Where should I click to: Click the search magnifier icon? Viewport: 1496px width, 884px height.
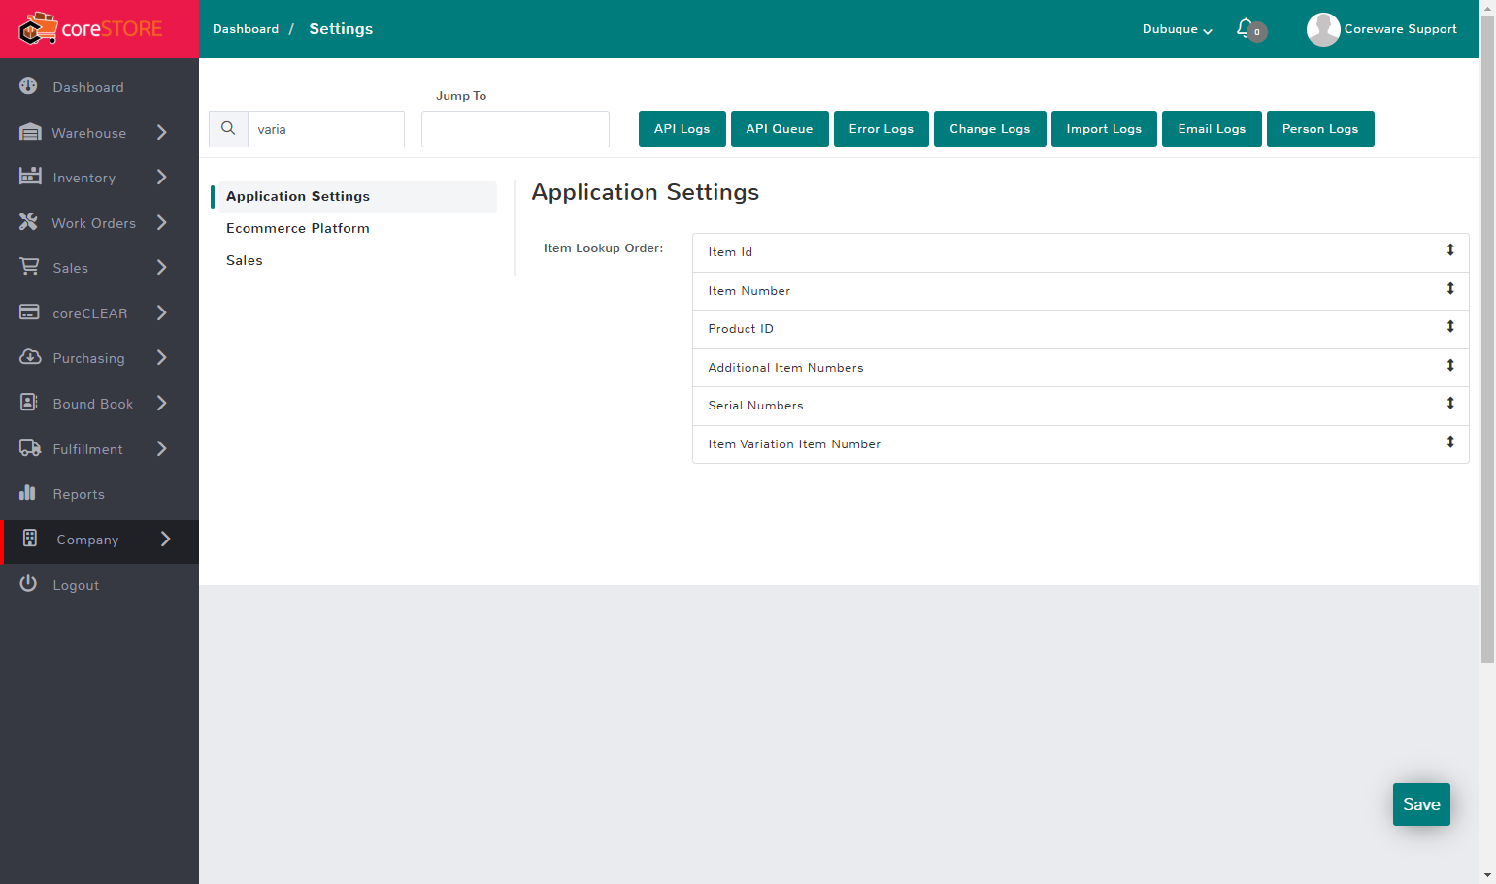[228, 128]
